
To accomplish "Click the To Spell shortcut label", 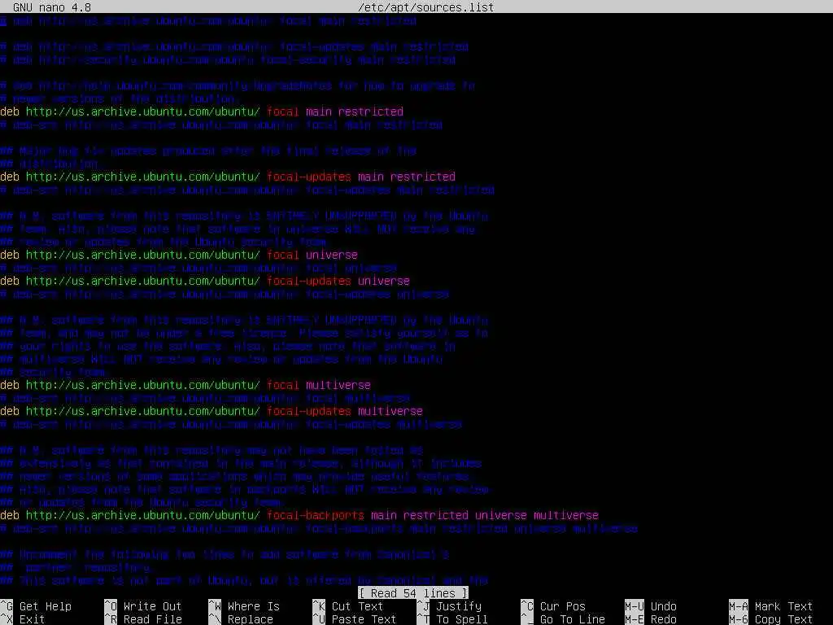I will point(462,619).
